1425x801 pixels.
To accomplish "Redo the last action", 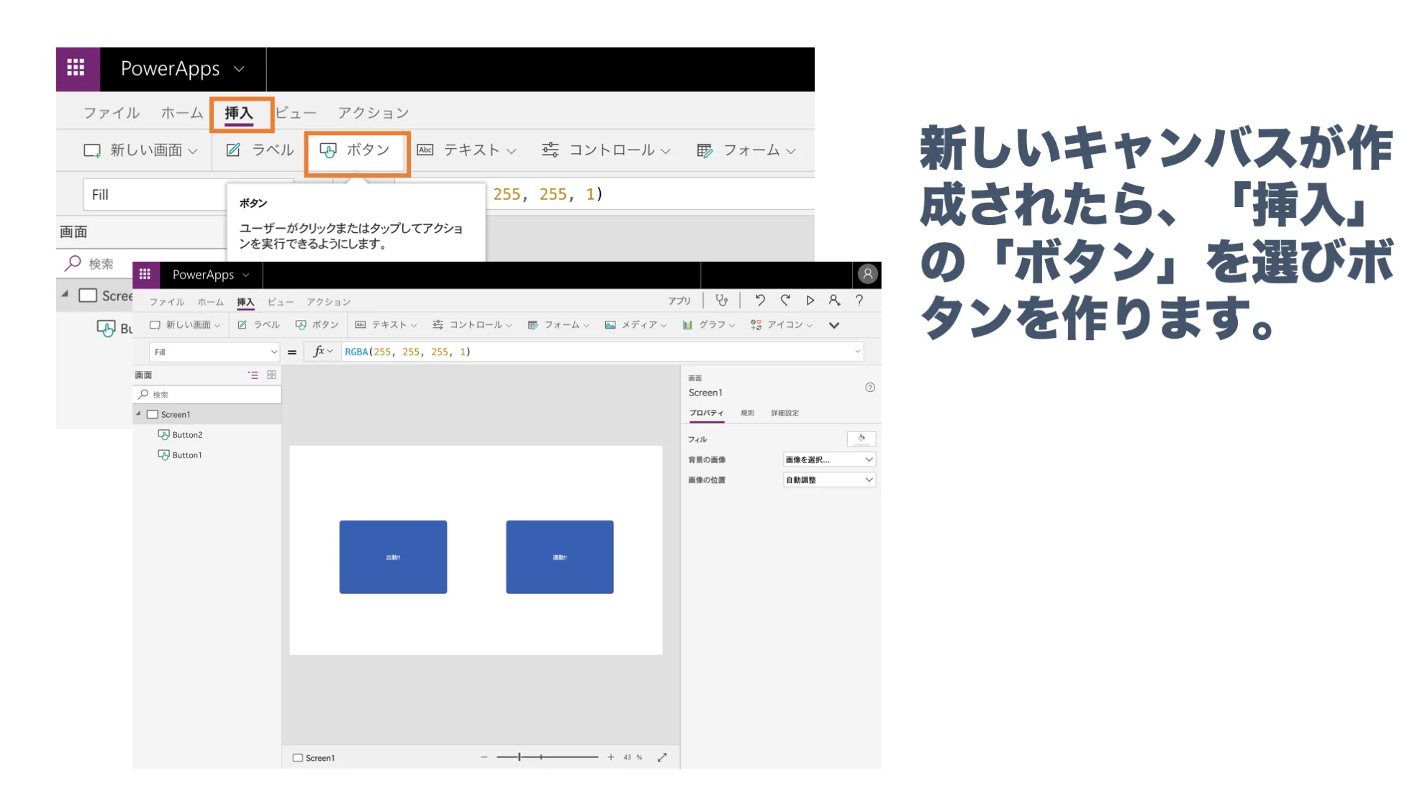I will (x=785, y=301).
